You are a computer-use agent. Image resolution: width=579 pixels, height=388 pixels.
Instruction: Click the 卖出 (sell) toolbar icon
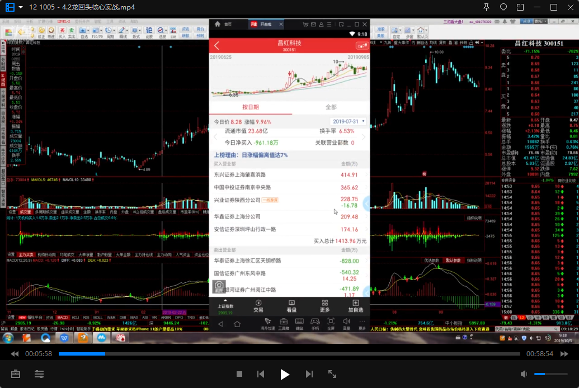coord(71,32)
